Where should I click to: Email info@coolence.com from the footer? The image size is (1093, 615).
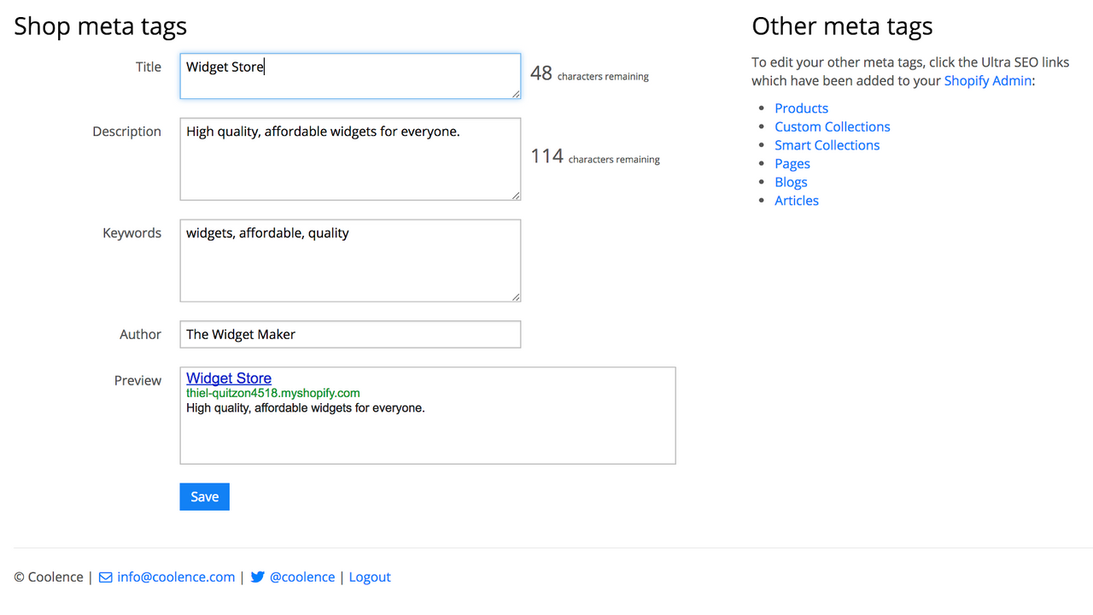[x=176, y=577]
